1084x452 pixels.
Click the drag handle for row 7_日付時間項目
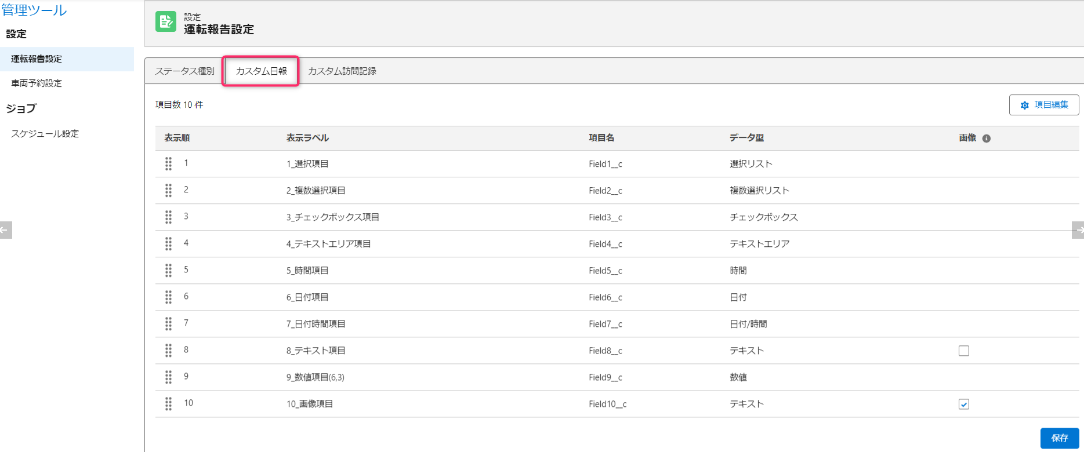(168, 324)
